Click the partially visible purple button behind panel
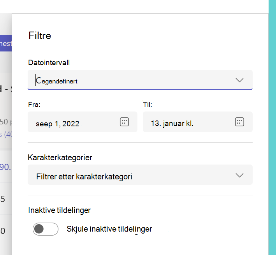 [6, 43]
